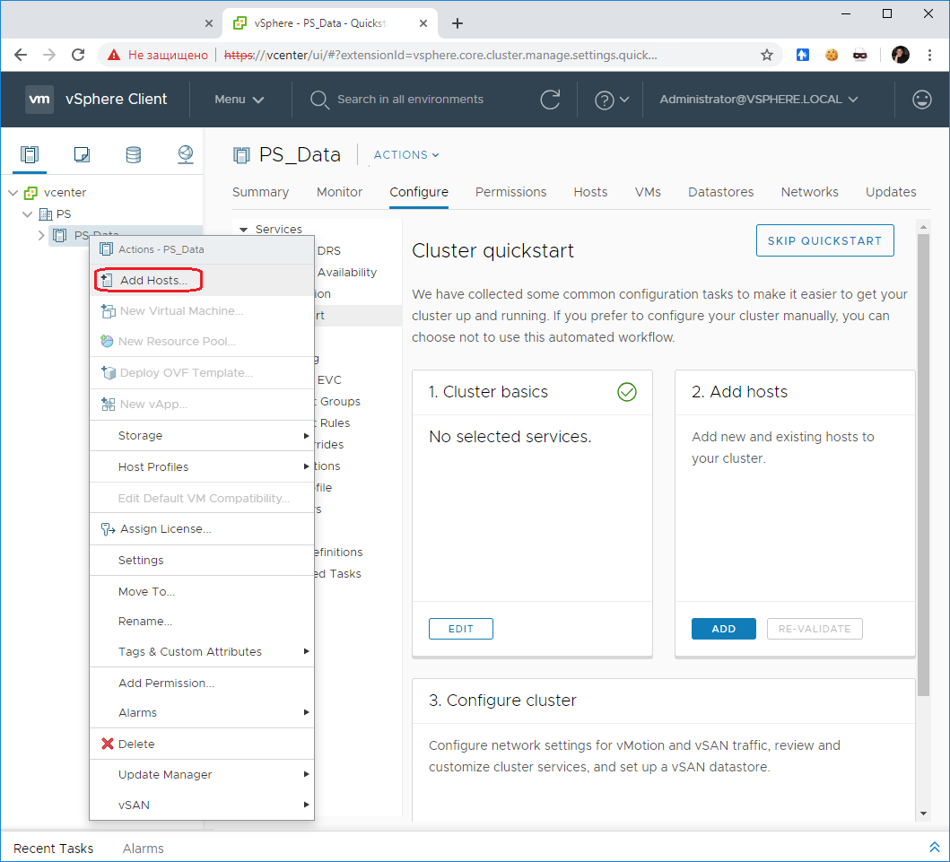Click the PS_Data cluster icon in the title
This screenshot has height=862, width=950.
241,155
